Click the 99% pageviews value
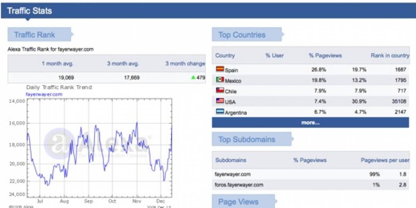416x208 pixels. coord(374,174)
